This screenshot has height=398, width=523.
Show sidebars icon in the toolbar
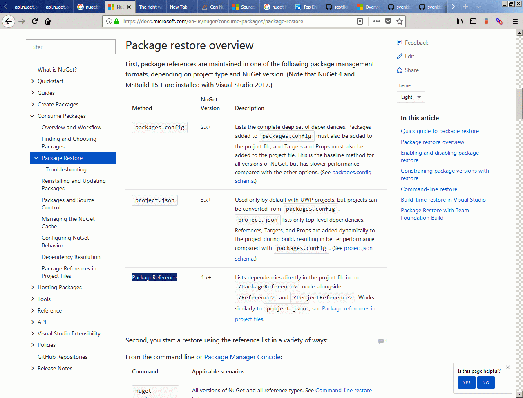(x=473, y=21)
